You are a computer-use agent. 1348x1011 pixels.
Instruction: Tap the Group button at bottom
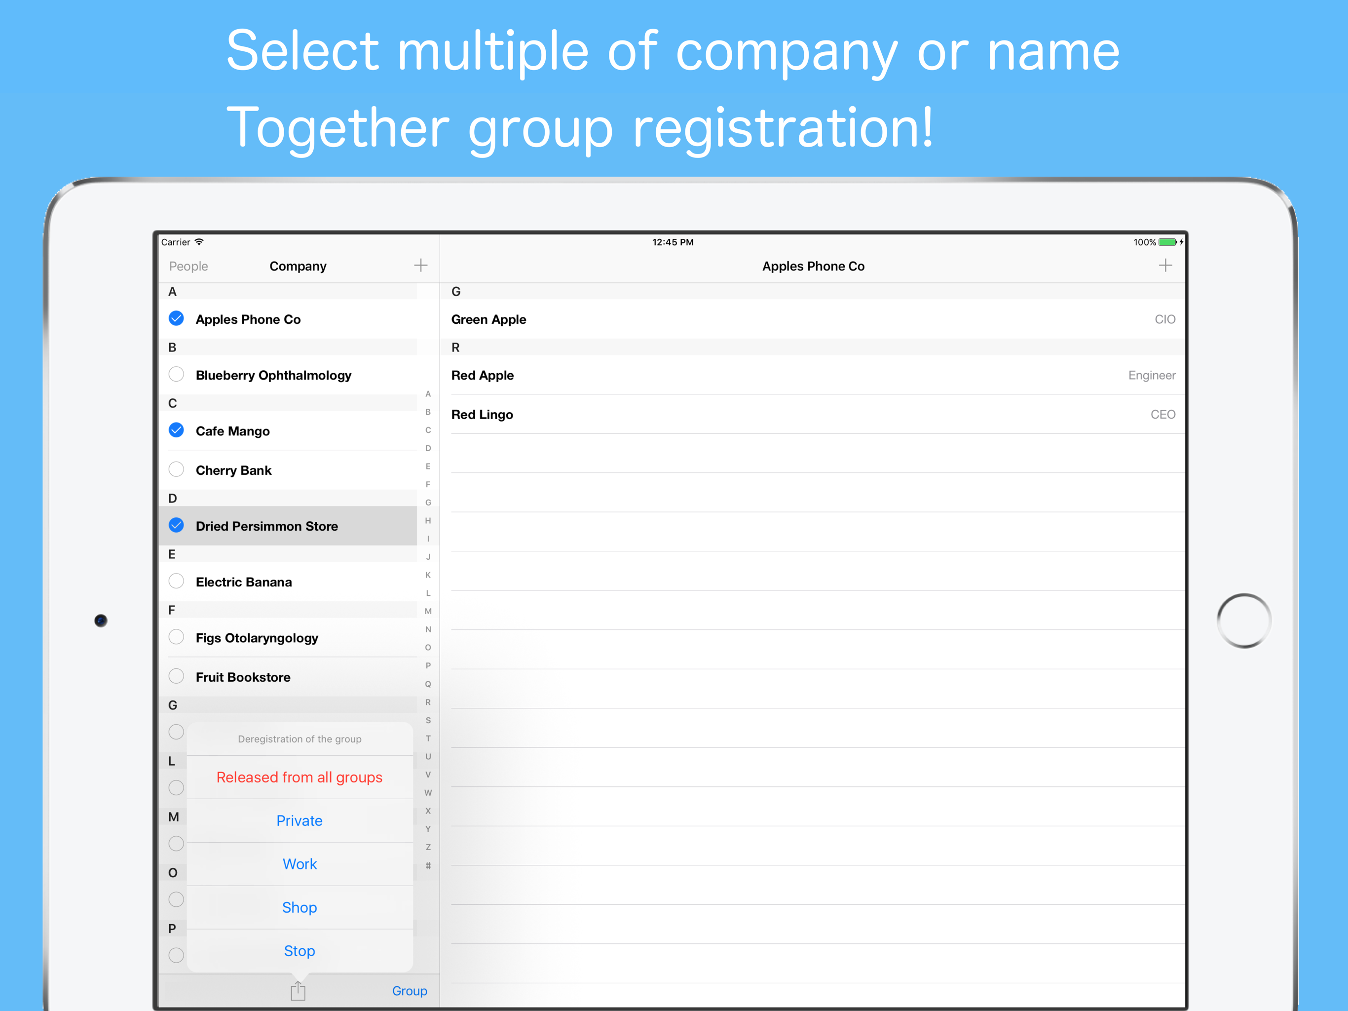(x=409, y=991)
